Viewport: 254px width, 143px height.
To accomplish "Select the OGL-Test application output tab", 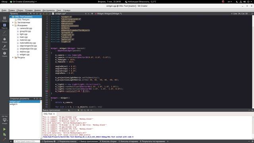I will tap(49, 114).
